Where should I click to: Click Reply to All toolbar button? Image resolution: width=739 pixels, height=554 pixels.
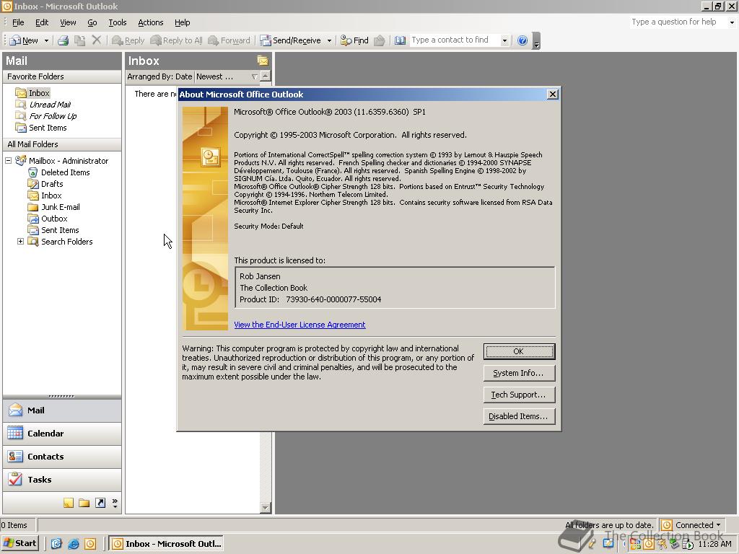176,40
